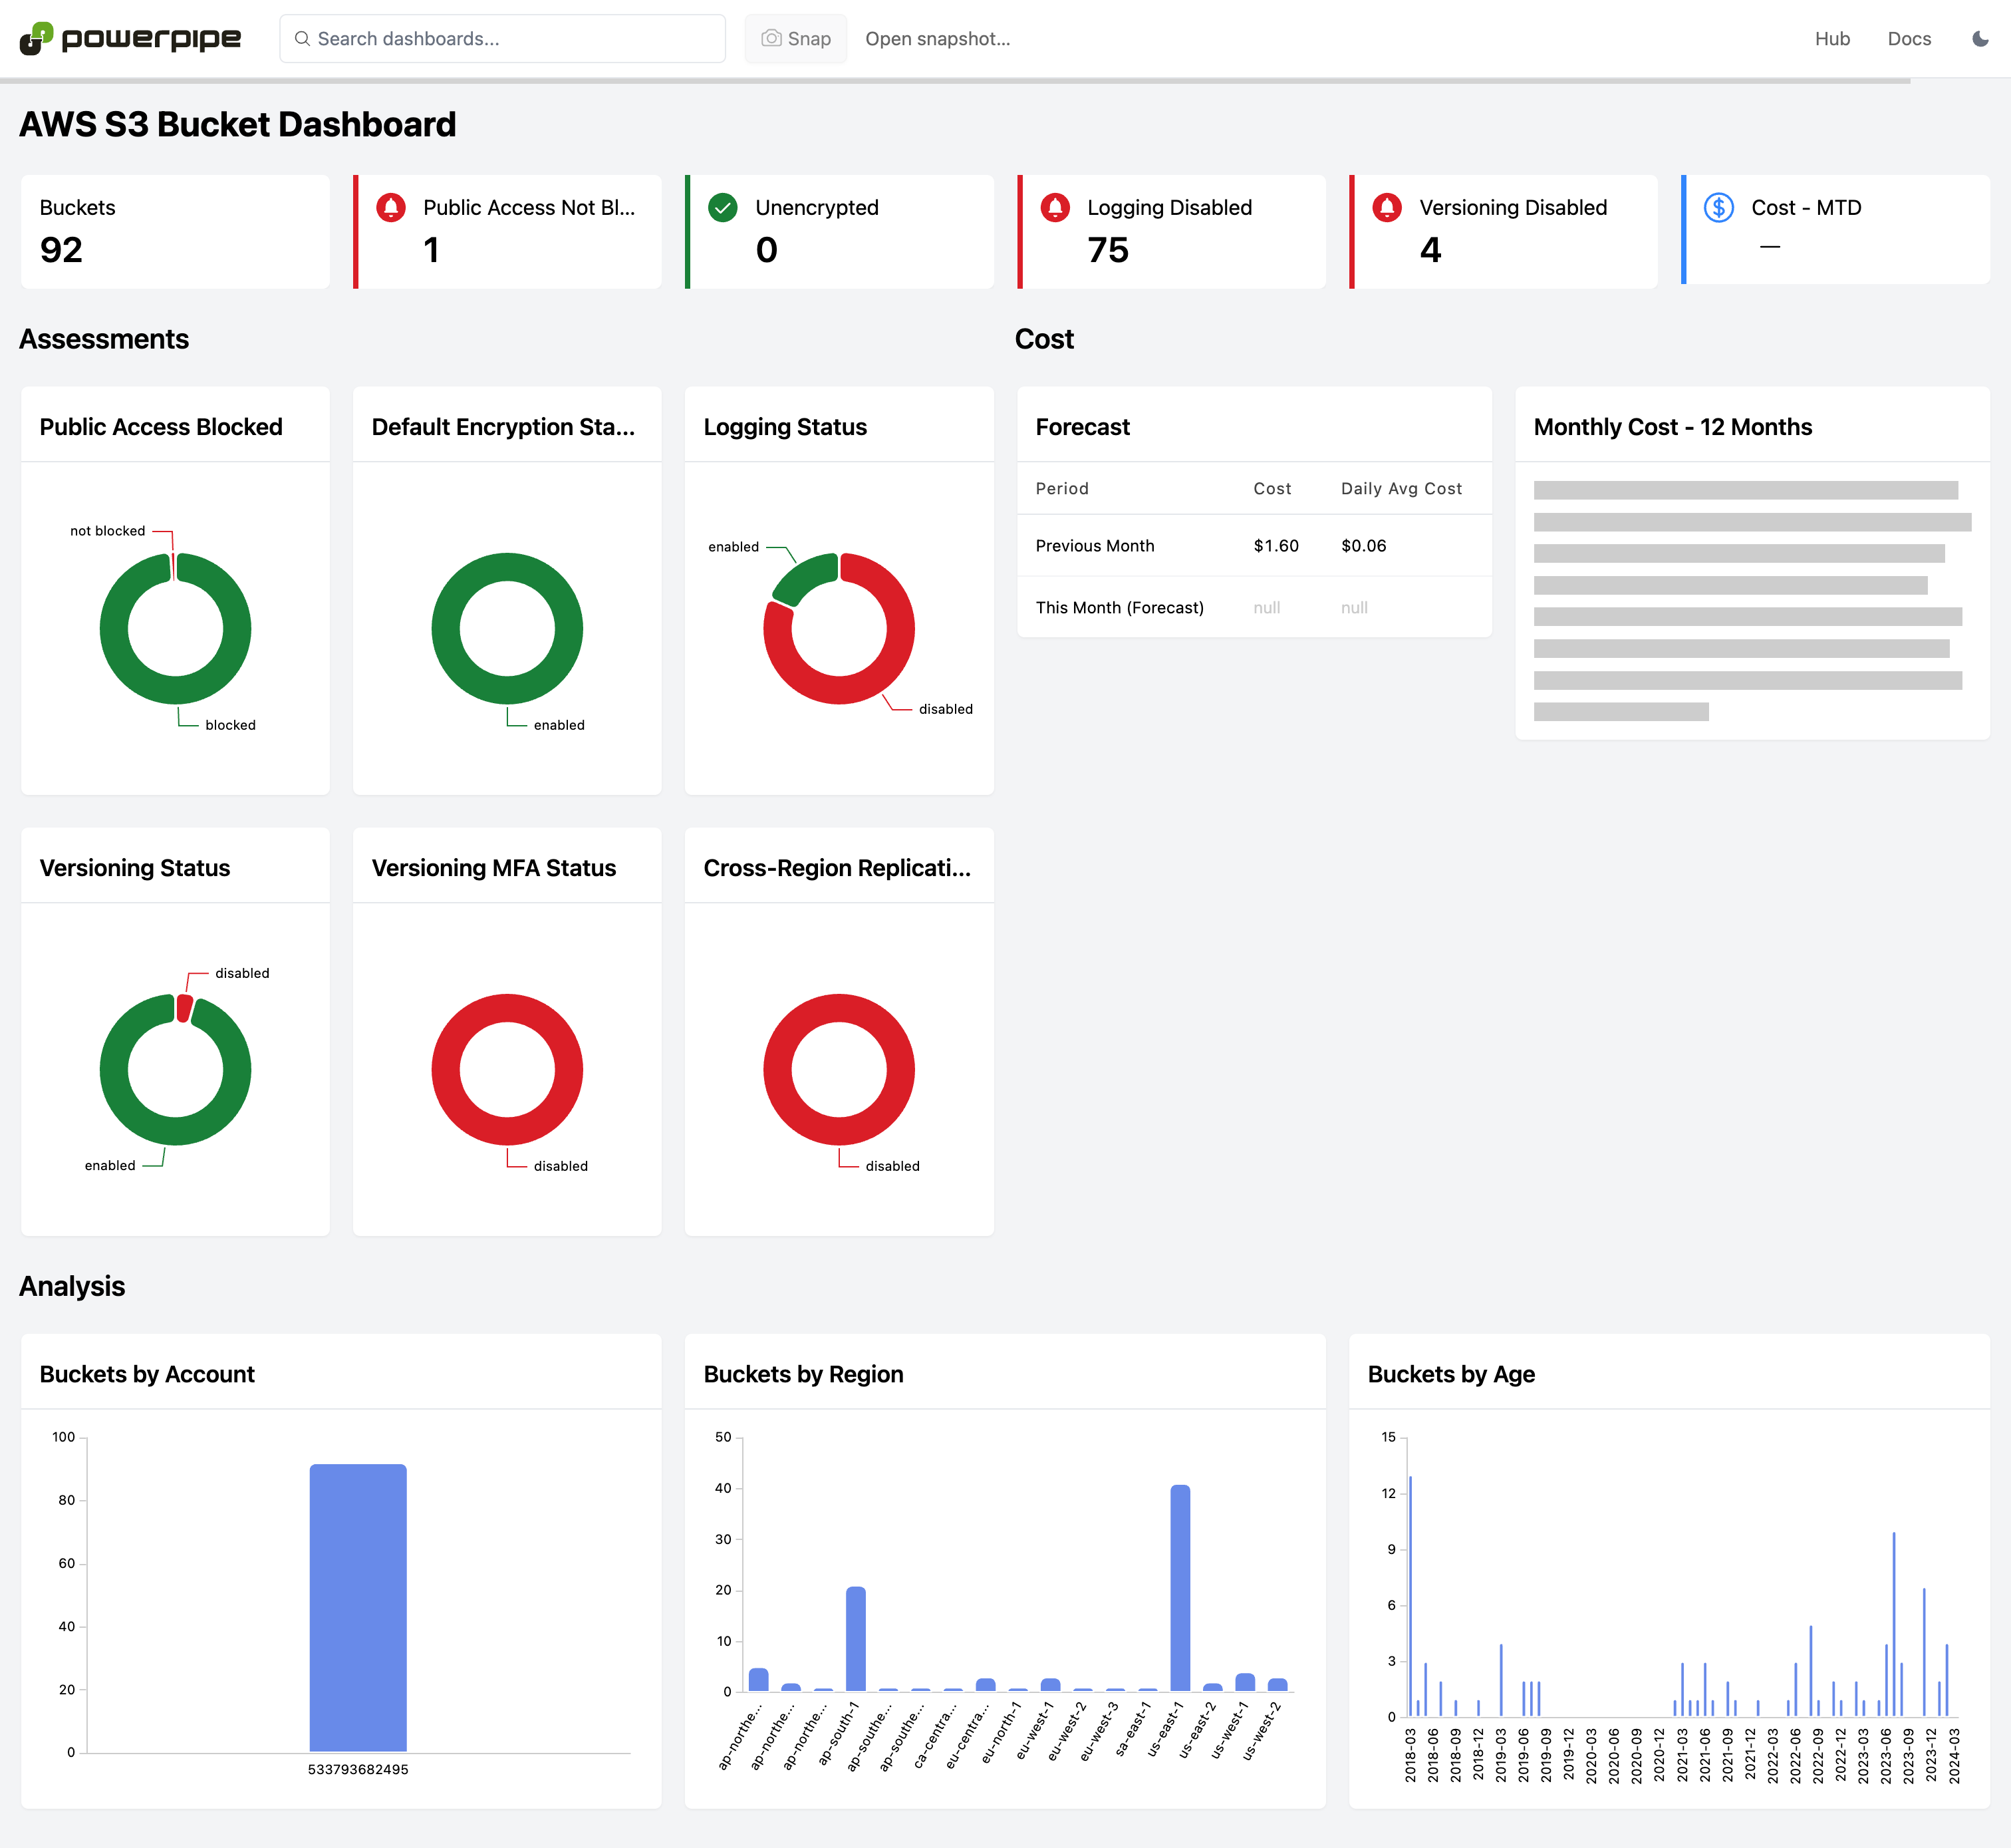
Task: Click the Logging Disabled alarm bell icon
Action: 1055,207
